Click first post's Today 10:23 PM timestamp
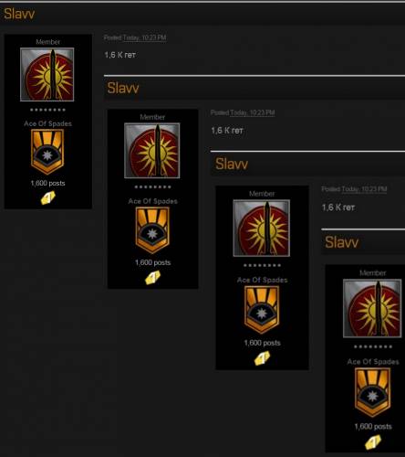This screenshot has height=457, width=405. point(144,37)
